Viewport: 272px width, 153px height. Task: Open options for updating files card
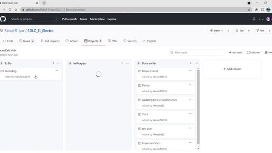coord(191,99)
